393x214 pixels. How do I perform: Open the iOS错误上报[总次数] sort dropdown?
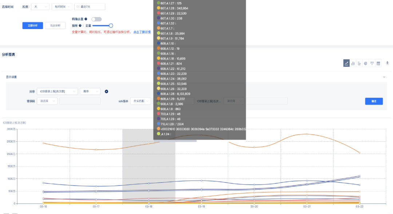coord(57,91)
